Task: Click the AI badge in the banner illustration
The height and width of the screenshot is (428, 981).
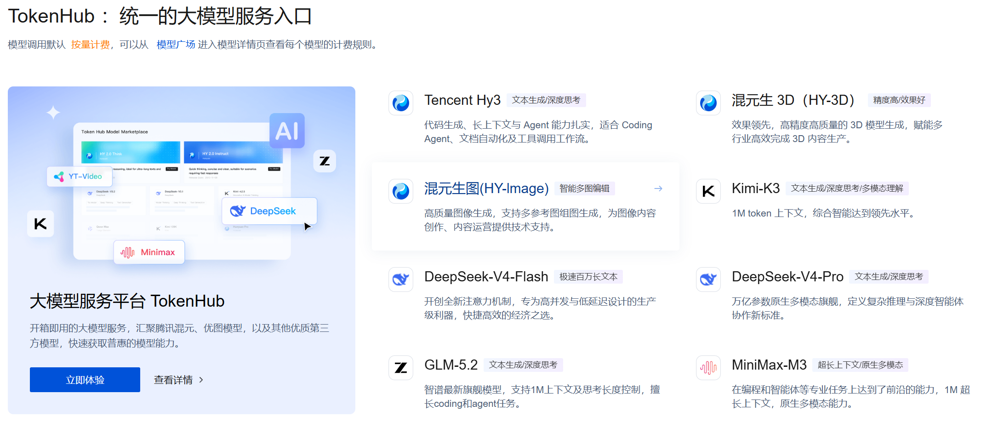Action: pos(287,131)
